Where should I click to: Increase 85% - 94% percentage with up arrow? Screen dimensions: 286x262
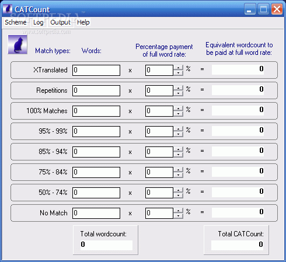(178, 149)
